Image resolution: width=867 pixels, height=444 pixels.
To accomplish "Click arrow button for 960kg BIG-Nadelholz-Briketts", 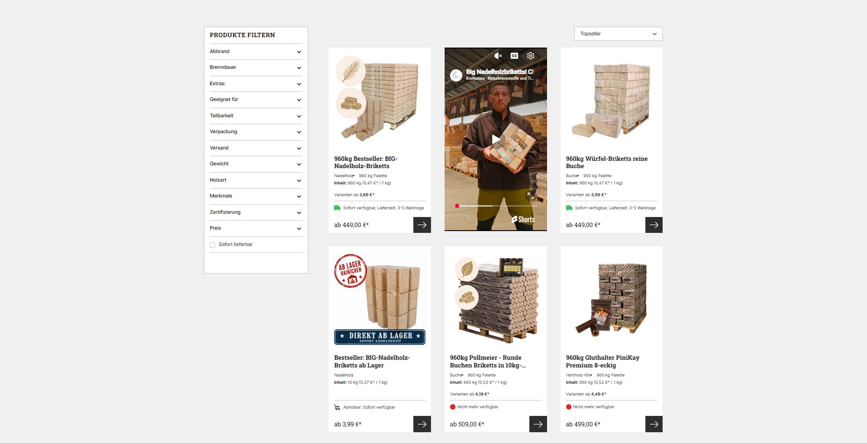I will pyautogui.click(x=422, y=225).
